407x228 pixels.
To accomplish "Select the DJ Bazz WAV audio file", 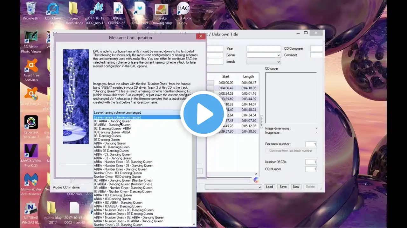I will click(x=118, y=13).
